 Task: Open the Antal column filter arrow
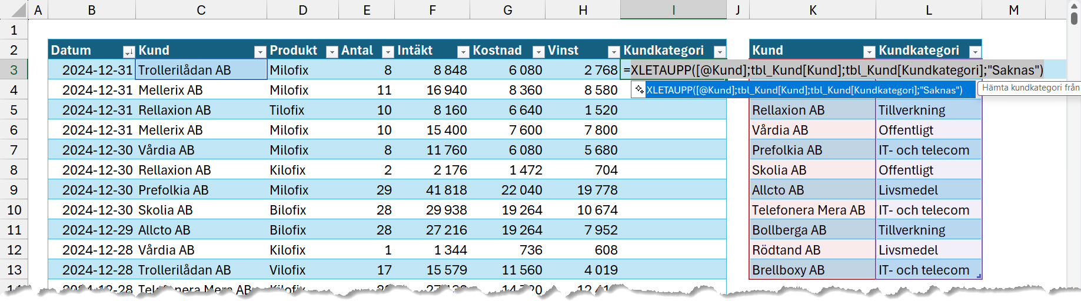(x=388, y=52)
